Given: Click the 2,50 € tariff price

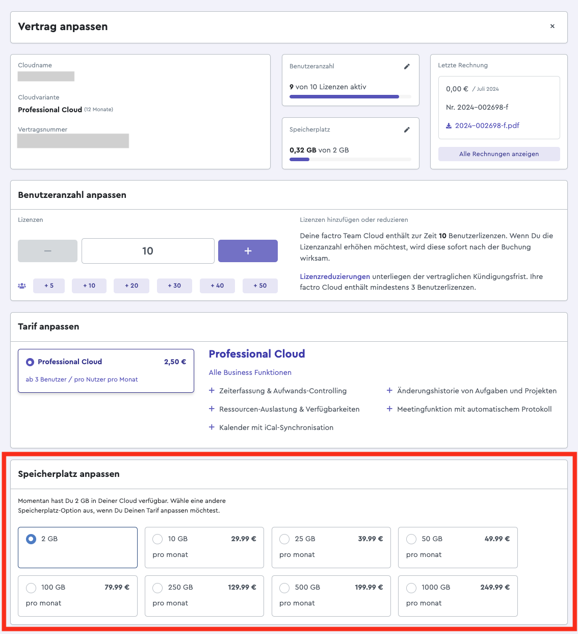Looking at the screenshot, I should click(x=175, y=362).
